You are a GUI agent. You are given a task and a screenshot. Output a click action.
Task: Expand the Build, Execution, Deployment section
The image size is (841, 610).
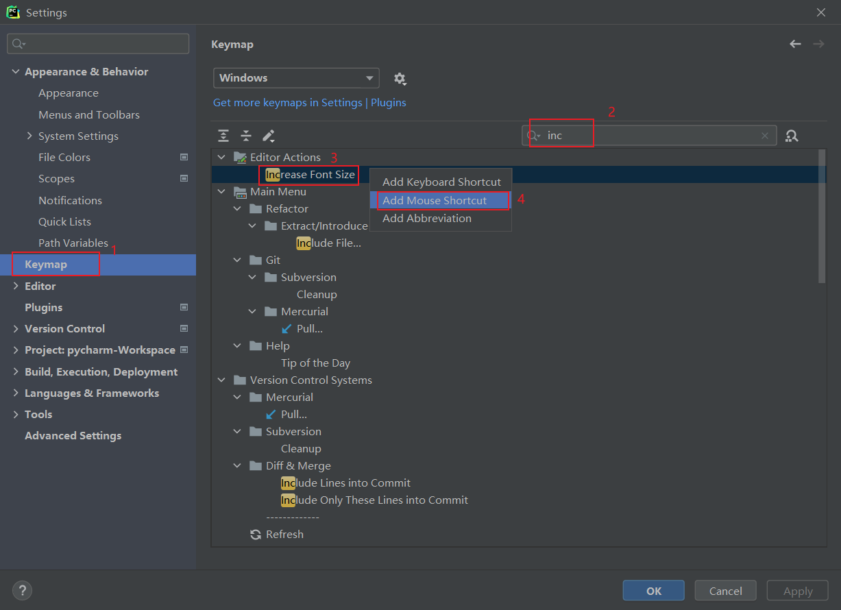point(16,371)
